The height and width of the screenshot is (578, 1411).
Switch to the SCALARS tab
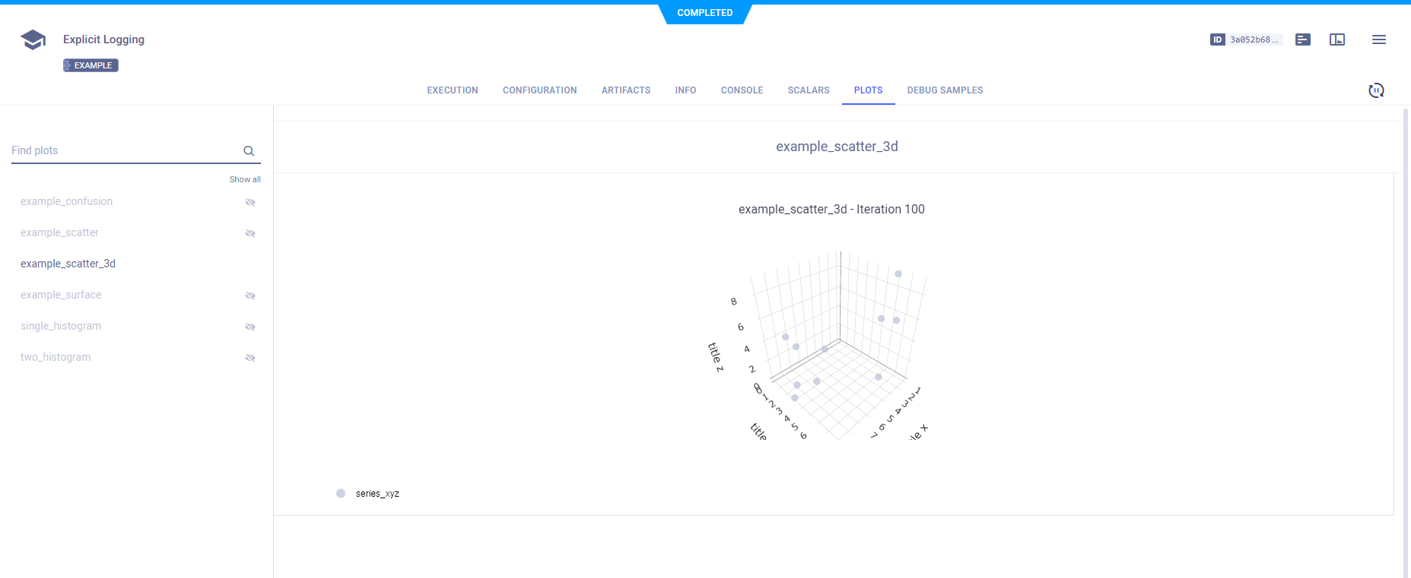(x=809, y=90)
